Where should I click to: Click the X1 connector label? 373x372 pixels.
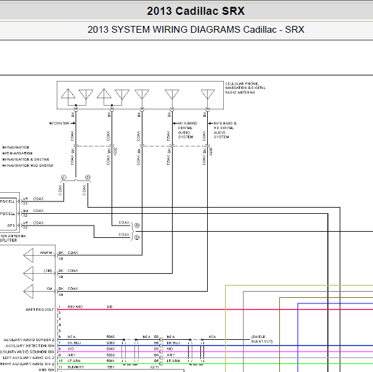25,204
